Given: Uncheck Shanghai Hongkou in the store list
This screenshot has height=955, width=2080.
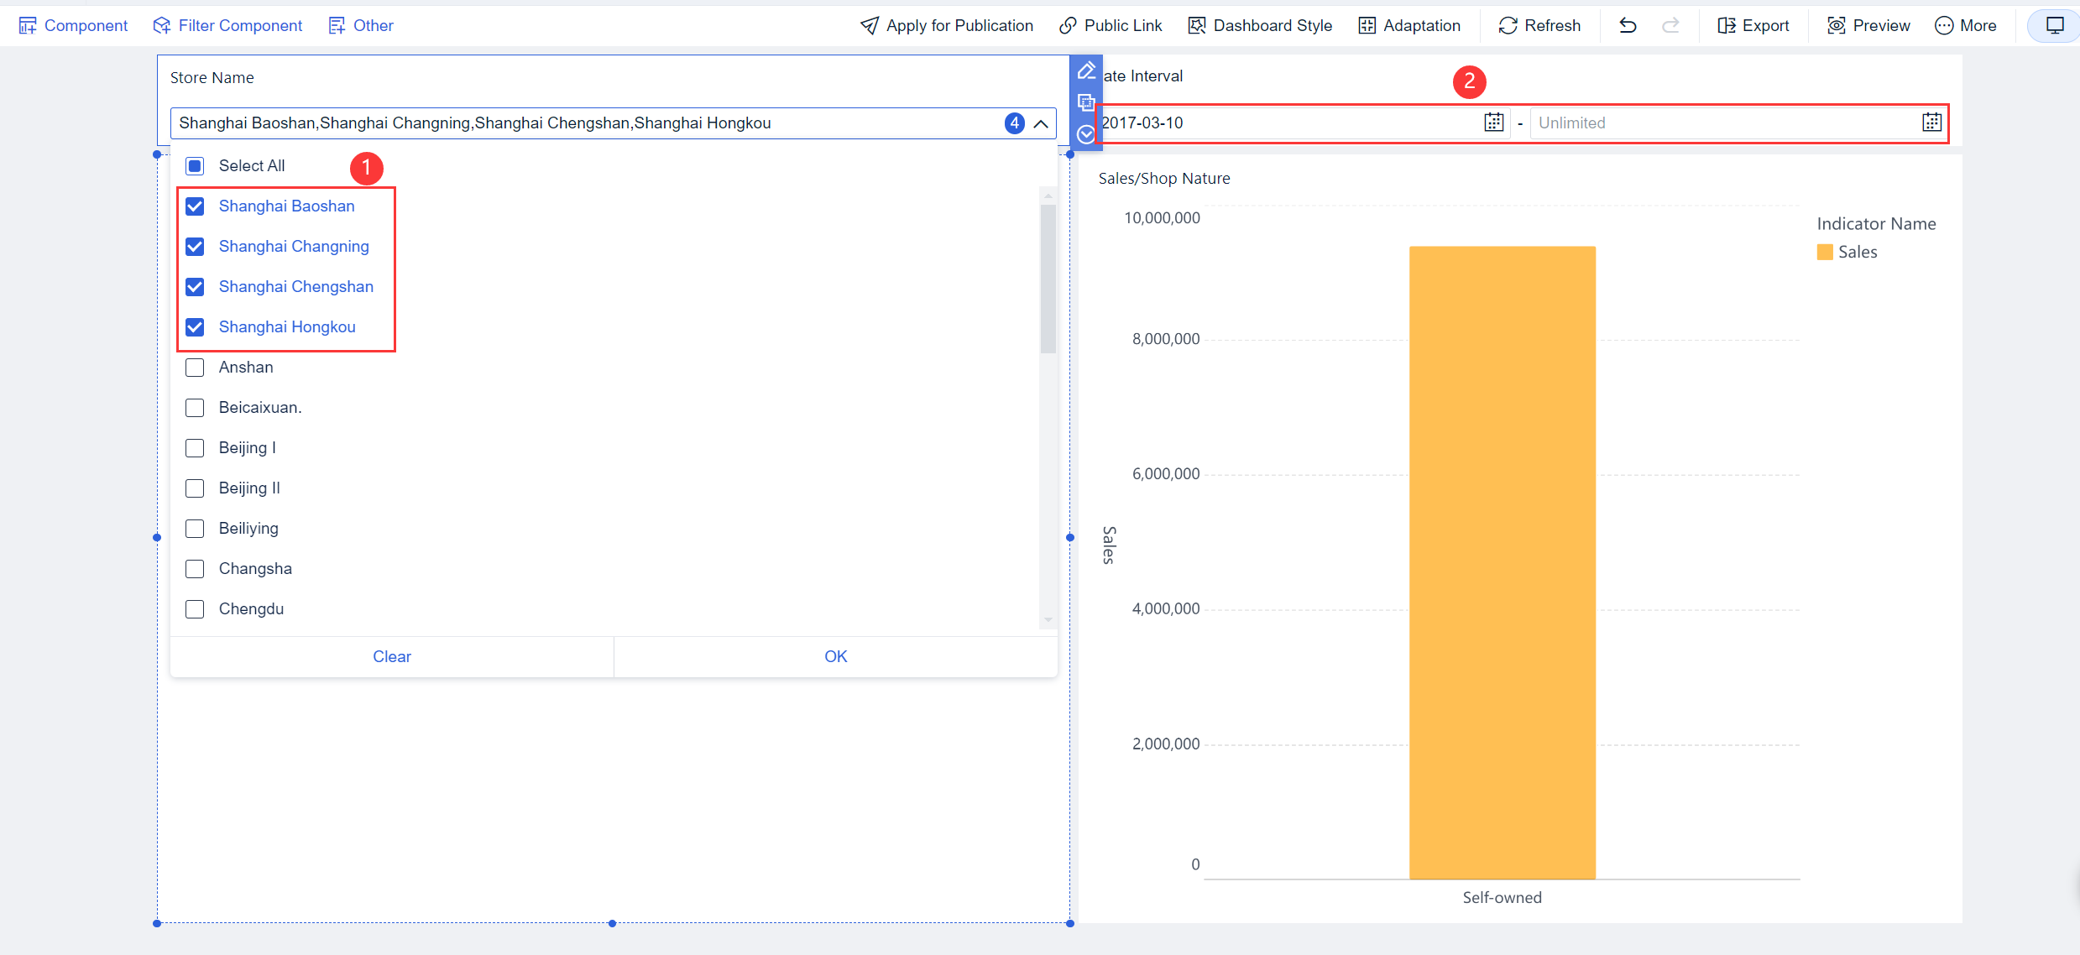Looking at the screenshot, I should 195,326.
